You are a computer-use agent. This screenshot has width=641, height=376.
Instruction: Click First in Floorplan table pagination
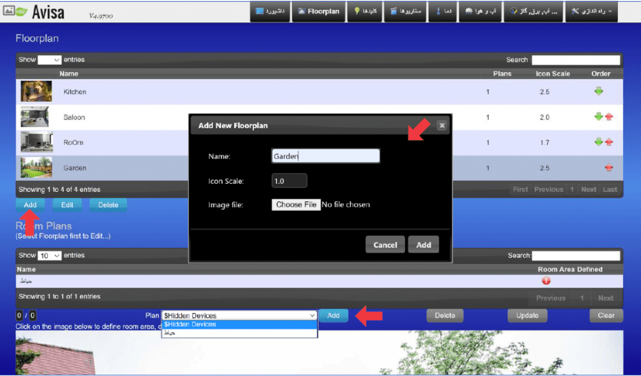click(x=520, y=189)
